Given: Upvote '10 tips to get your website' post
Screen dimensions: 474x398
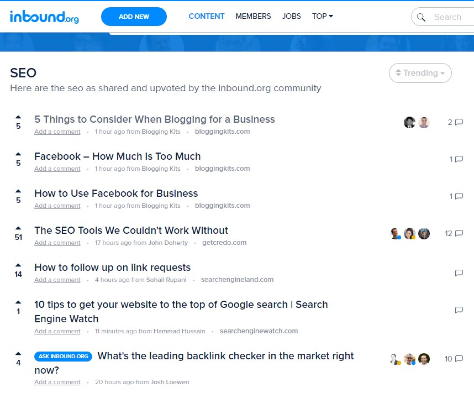Looking at the screenshot, I should [x=18, y=302].
